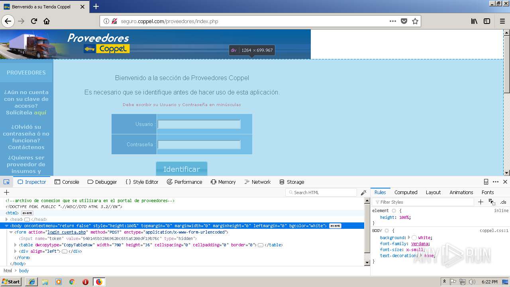Open the white color swatch picker
The width and height of the screenshot is (510, 287).
point(414,238)
